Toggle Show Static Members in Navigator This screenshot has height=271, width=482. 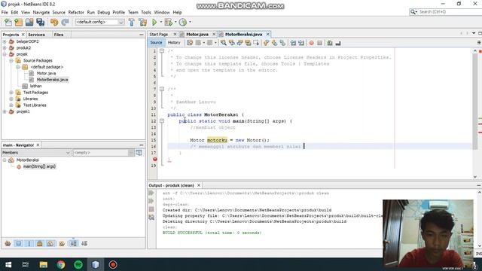click(29, 243)
